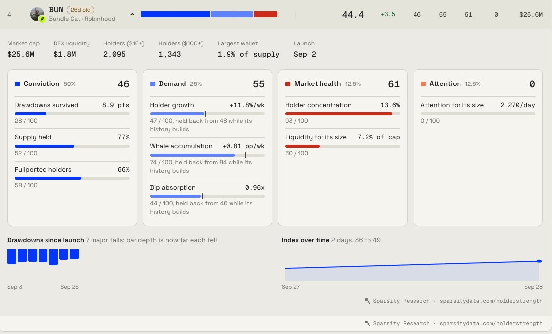Click the "$1.8M" DEX liquidity value
Screen dimensions: 552x334
pos(65,54)
